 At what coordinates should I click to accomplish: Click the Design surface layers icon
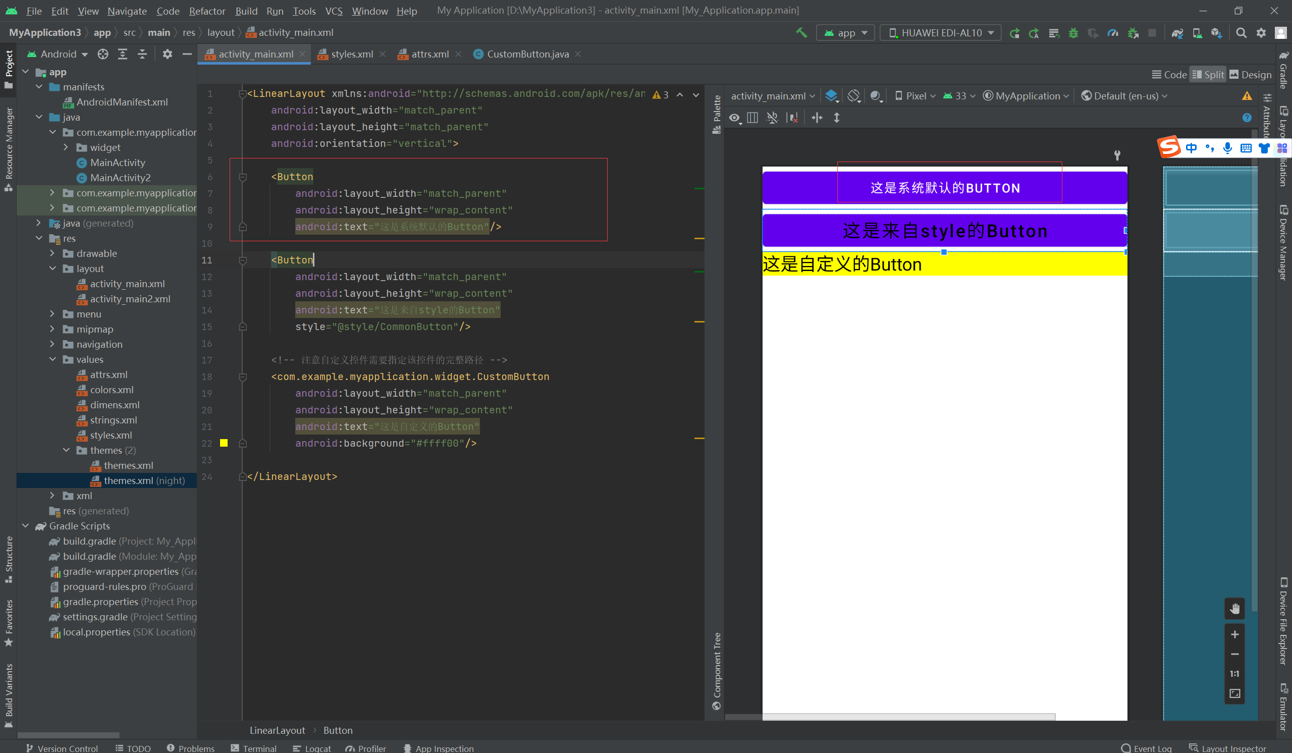(831, 96)
